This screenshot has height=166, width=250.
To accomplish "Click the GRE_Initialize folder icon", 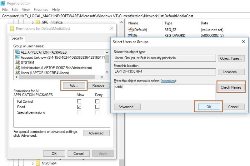I will [38, 22].
